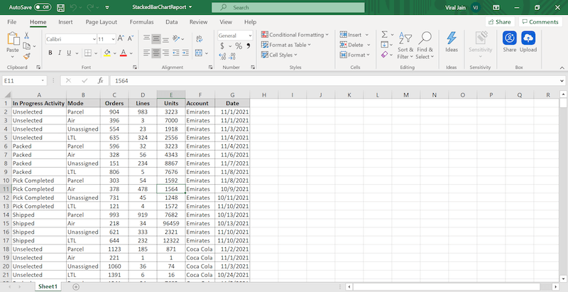Click the Name Box showing E11
This screenshot has width=568, height=292.
tap(21, 81)
